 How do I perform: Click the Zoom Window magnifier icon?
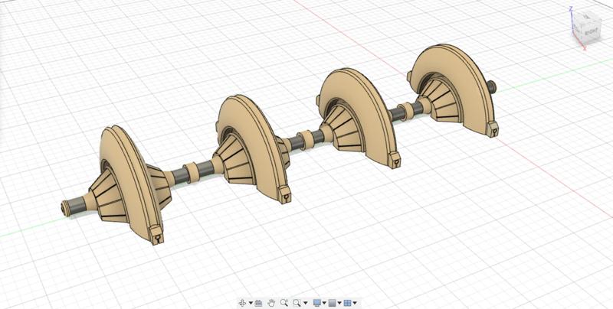point(297,303)
